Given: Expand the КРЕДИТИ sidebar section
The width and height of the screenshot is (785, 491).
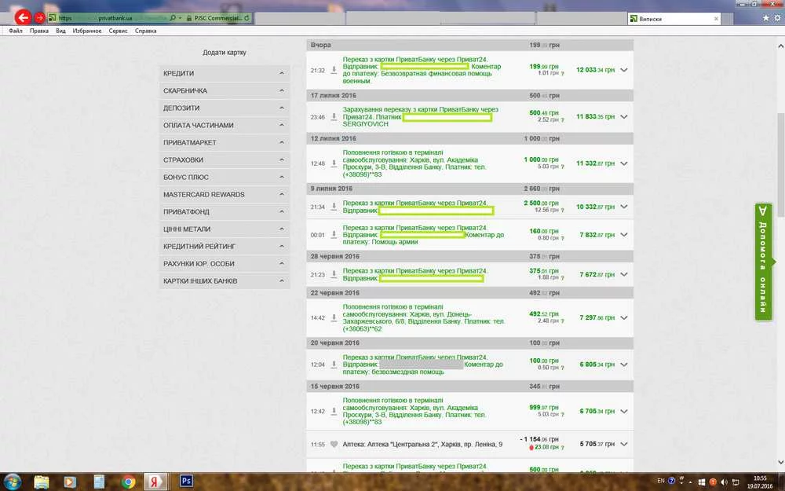Looking at the screenshot, I should click(x=225, y=73).
